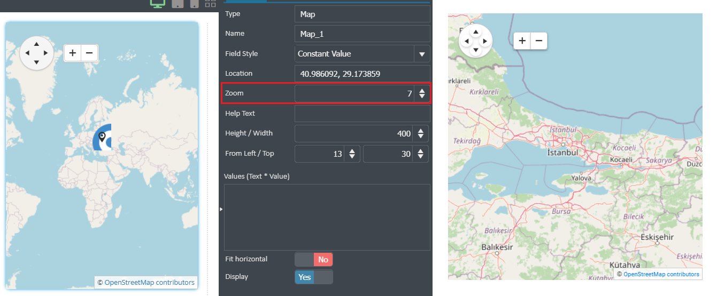
Task: Change the Height / Width stepper
Action: tap(421, 133)
